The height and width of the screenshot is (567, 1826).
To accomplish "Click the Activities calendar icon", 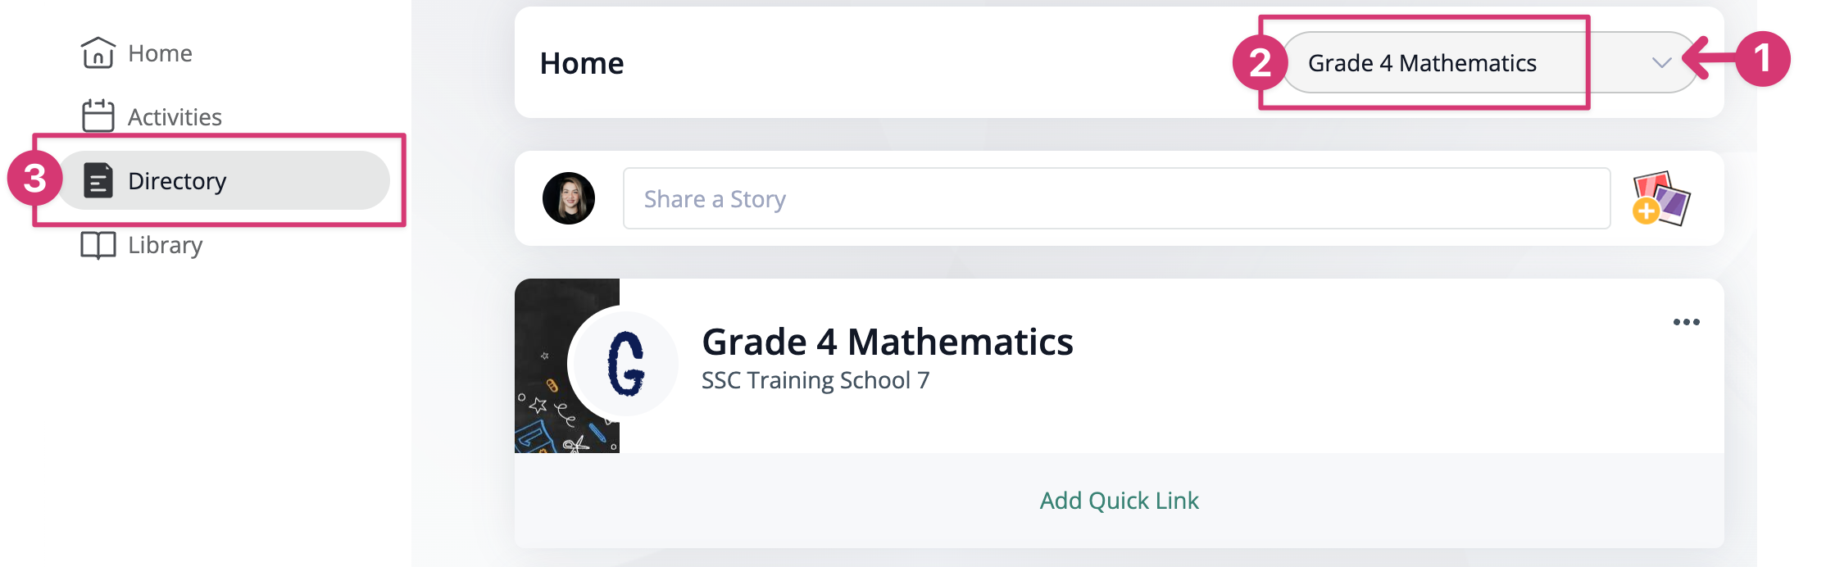I will (98, 116).
